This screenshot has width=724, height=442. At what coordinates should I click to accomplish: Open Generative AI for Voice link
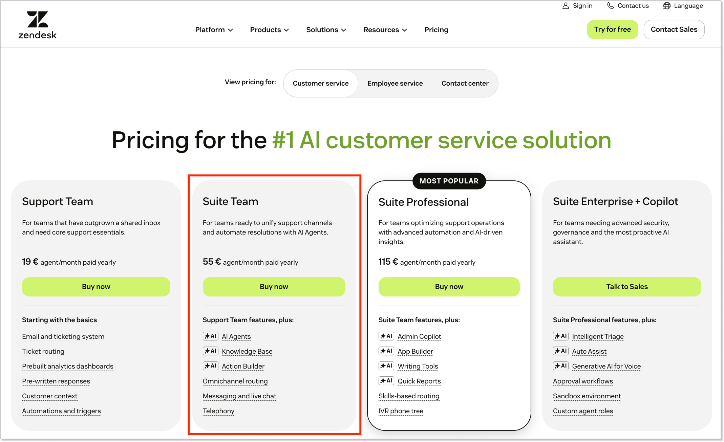tap(606, 366)
